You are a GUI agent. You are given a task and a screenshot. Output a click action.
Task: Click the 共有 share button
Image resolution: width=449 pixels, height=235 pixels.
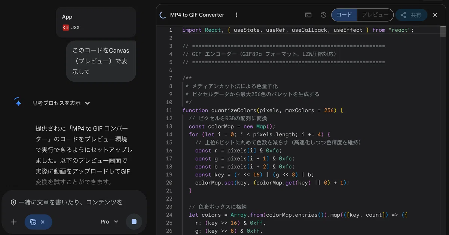[411, 15]
